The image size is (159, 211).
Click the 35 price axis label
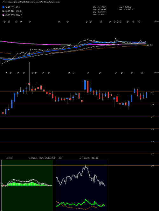[152, 129]
